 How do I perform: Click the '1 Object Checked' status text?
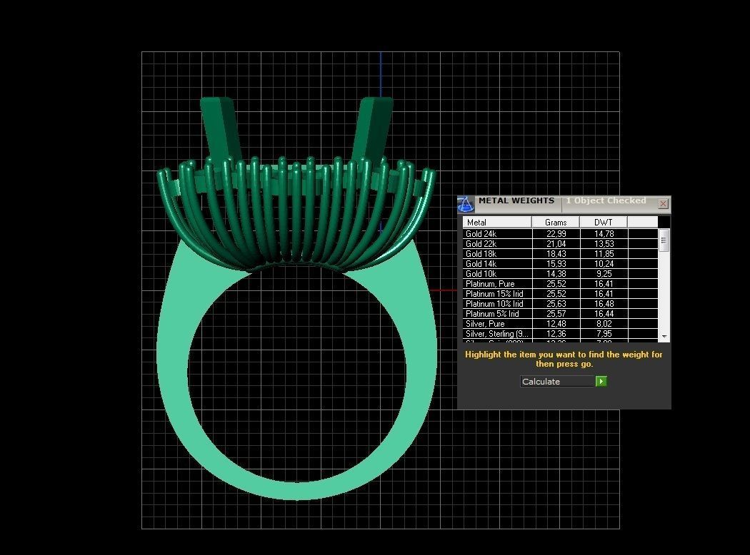[606, 200]
